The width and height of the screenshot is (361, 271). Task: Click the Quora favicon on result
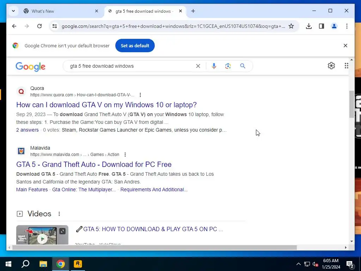pos(21,91)
